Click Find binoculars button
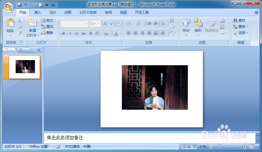Viewport: 262px width, 152px height. pyautogui.click(x=239, y=20)
